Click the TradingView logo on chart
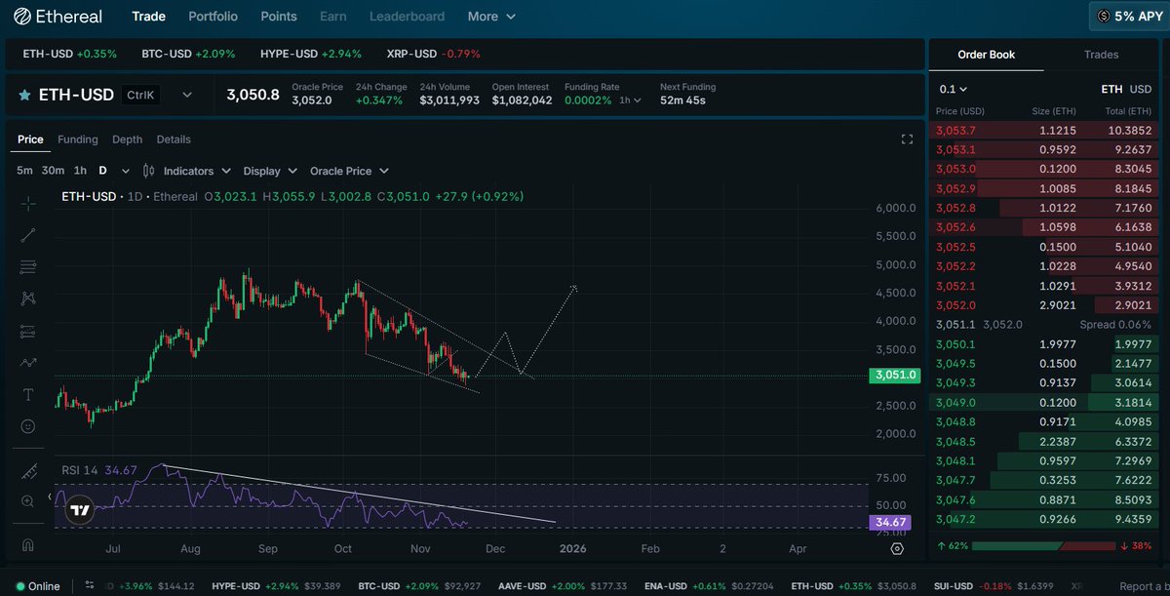Screen dimensions: 1170x596 [80, 509]
